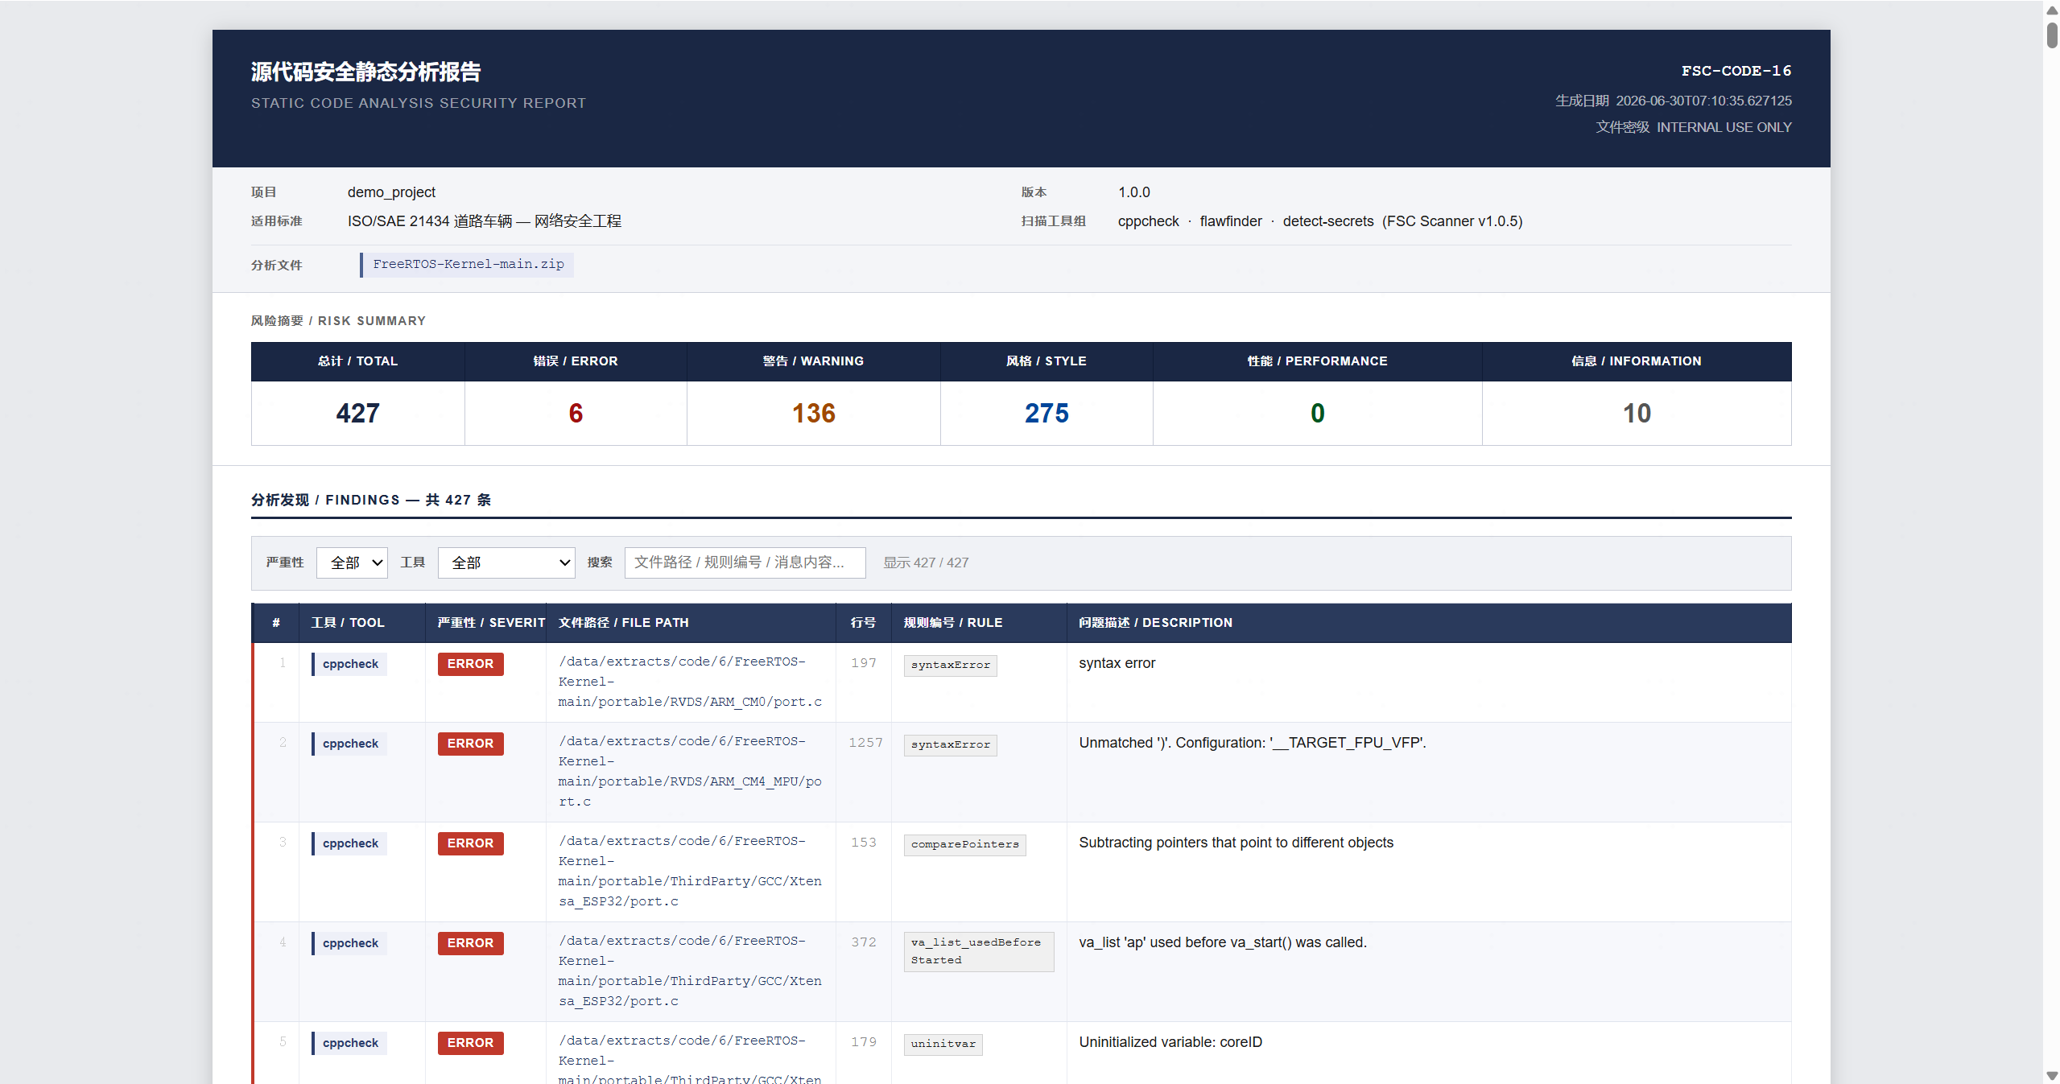
Task: Click the comparePointers rule tag
Action: (964, 844)
